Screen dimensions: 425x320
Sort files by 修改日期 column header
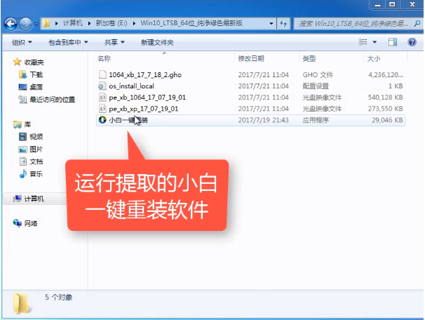[x=251, y=58]
